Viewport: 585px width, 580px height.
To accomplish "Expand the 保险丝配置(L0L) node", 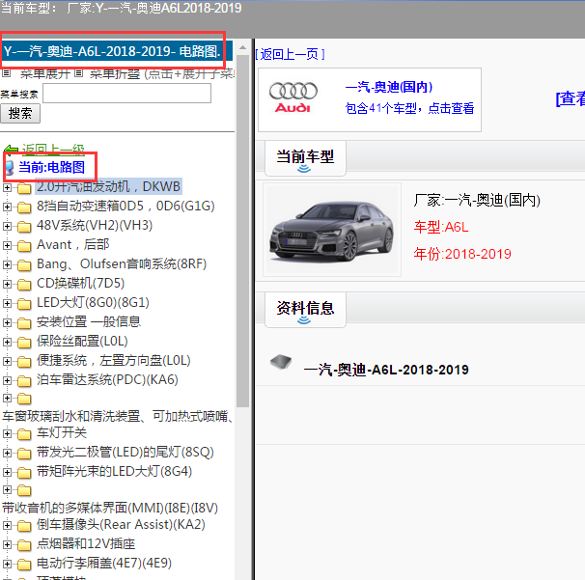I will (x=7, y=342).
